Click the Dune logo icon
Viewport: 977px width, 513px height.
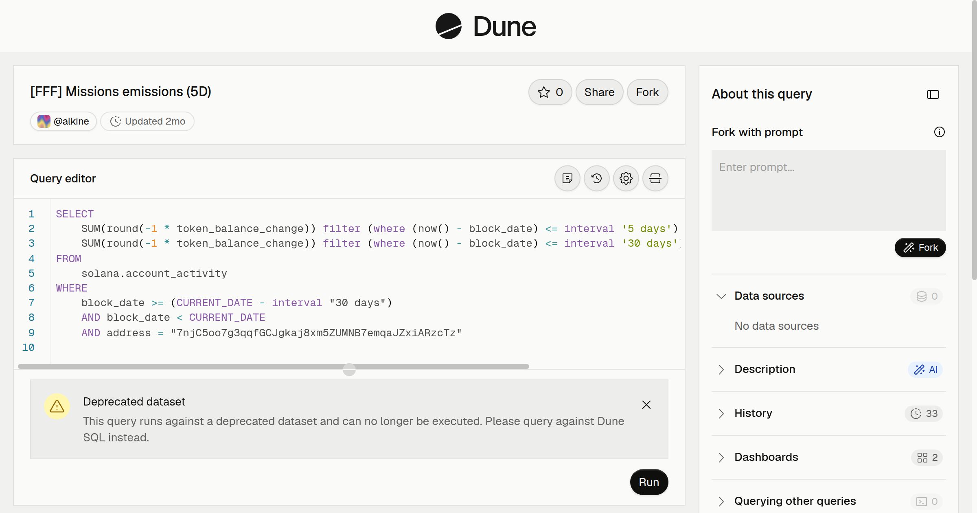[x=448, y=26]
